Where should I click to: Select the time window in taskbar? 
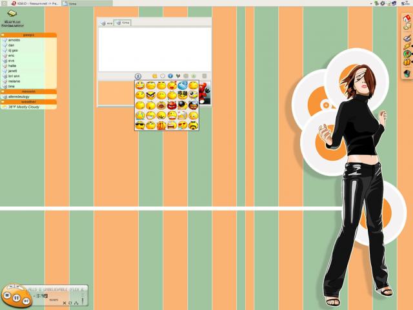pyautogui.click(x=87, y=3)
